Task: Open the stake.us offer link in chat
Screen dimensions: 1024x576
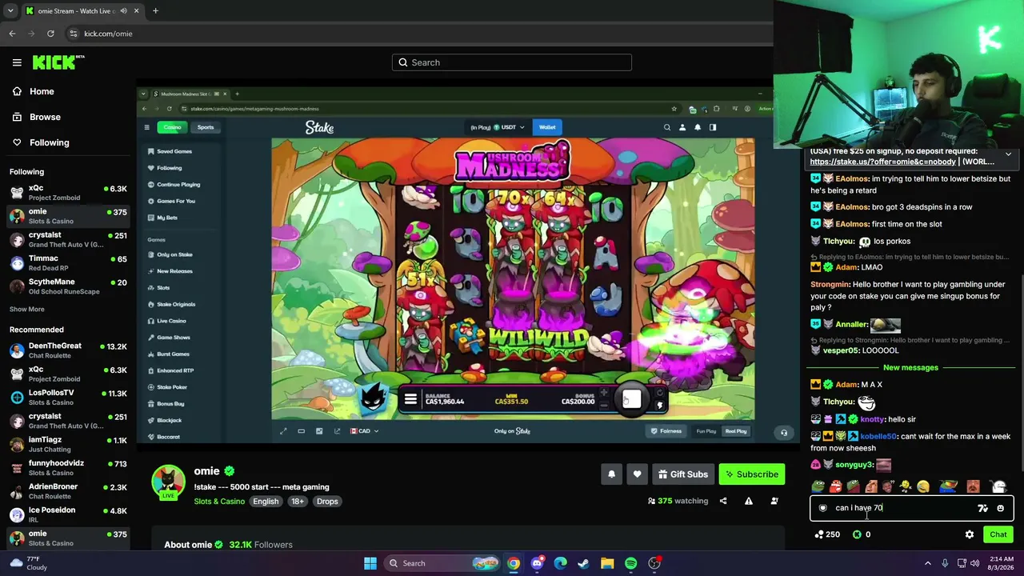Action: point(882,162)
